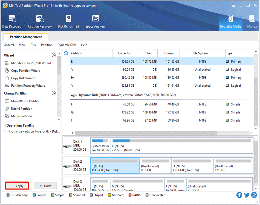Open the Dynamic Disk menu
Image resolution: width=260 pixels, height=205 pixels.
[x=67, y=45]
